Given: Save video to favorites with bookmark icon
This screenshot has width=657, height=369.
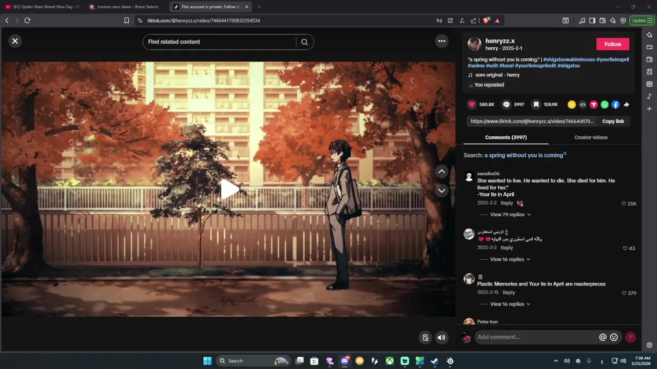Looking at the screenshot, I should (536, 105).
